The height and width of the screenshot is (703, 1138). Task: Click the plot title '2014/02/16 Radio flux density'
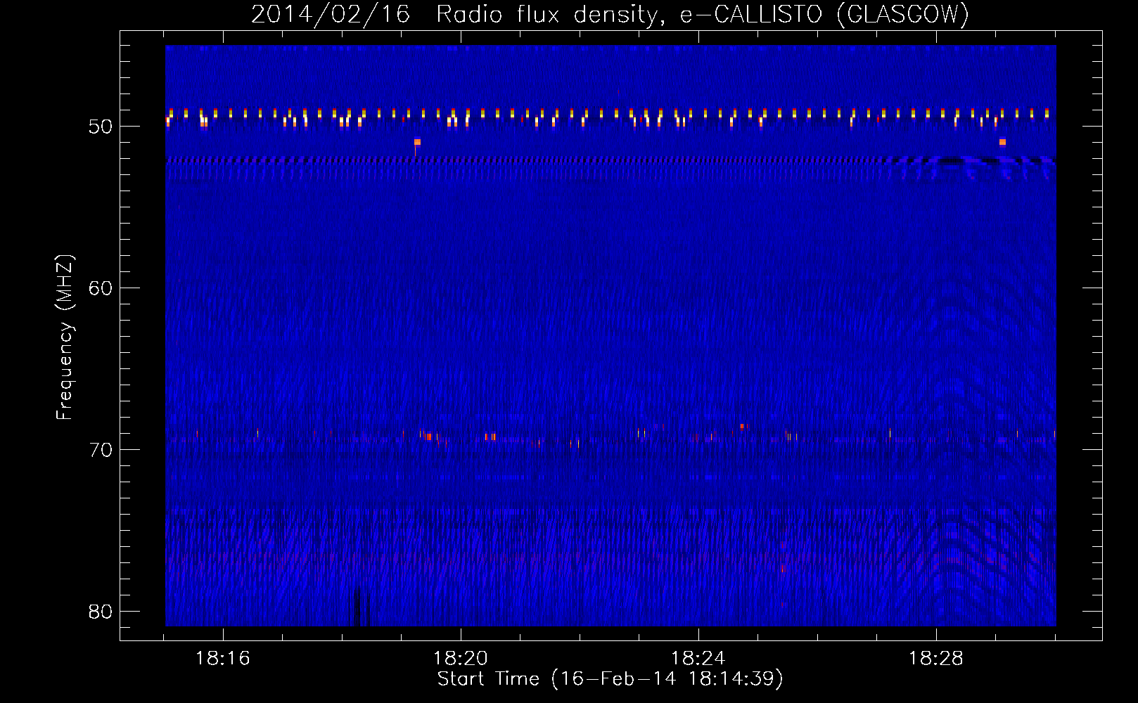tap(610, 14)
